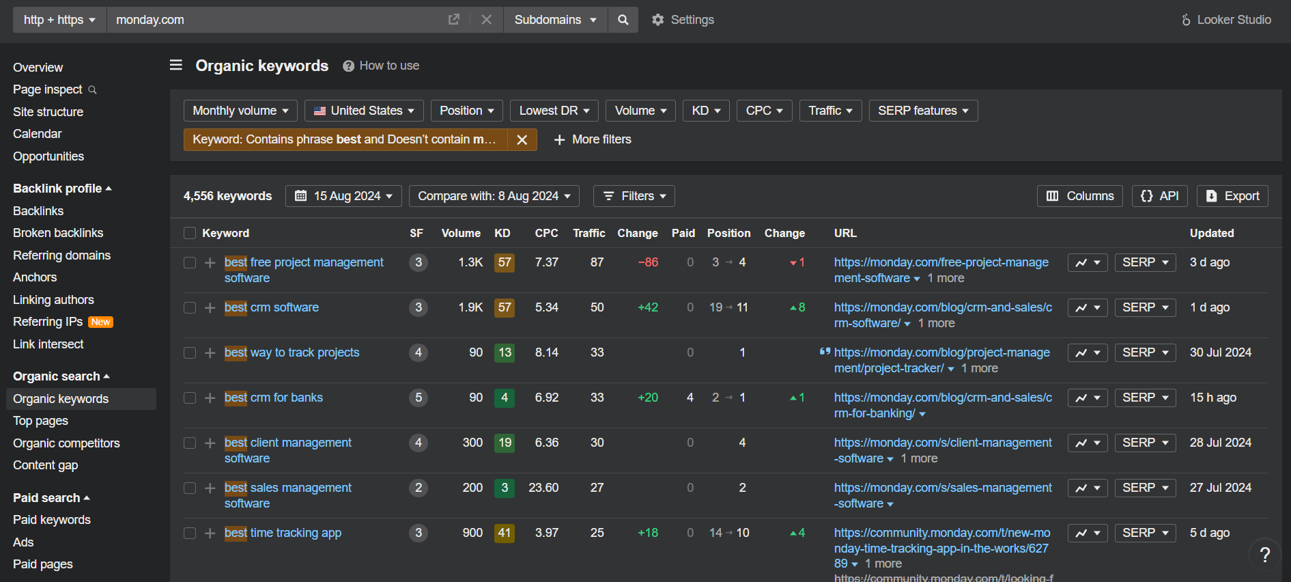Click the API button
The image size is (1291, 582).
[1159, 196]
